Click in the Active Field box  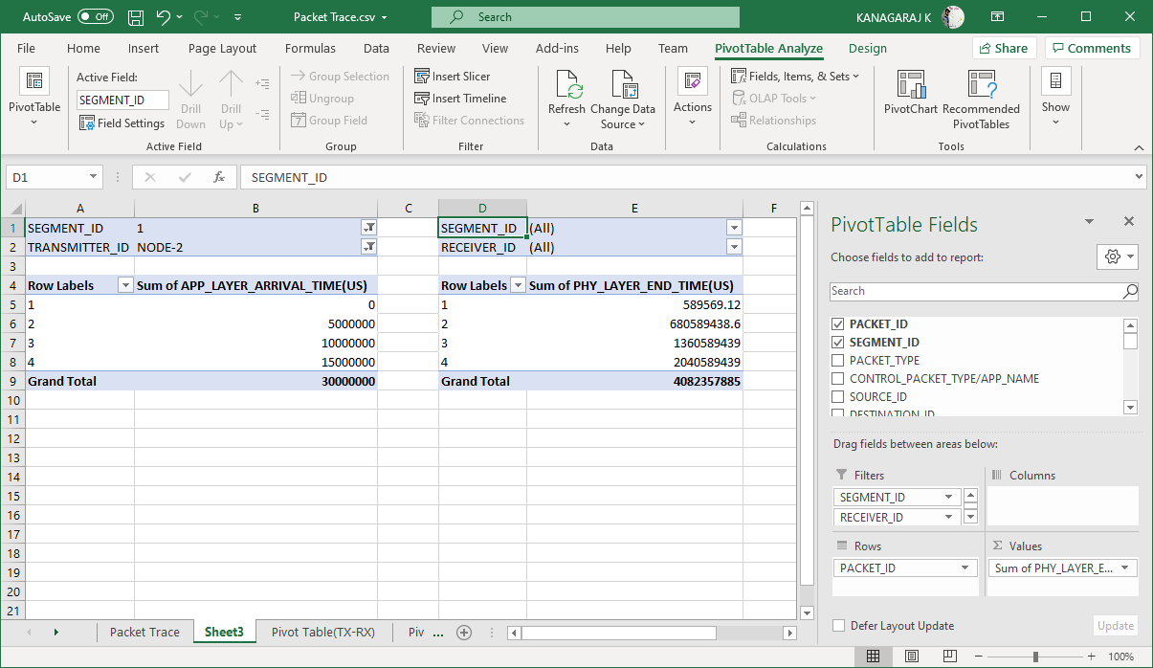[x=122, y=100]
